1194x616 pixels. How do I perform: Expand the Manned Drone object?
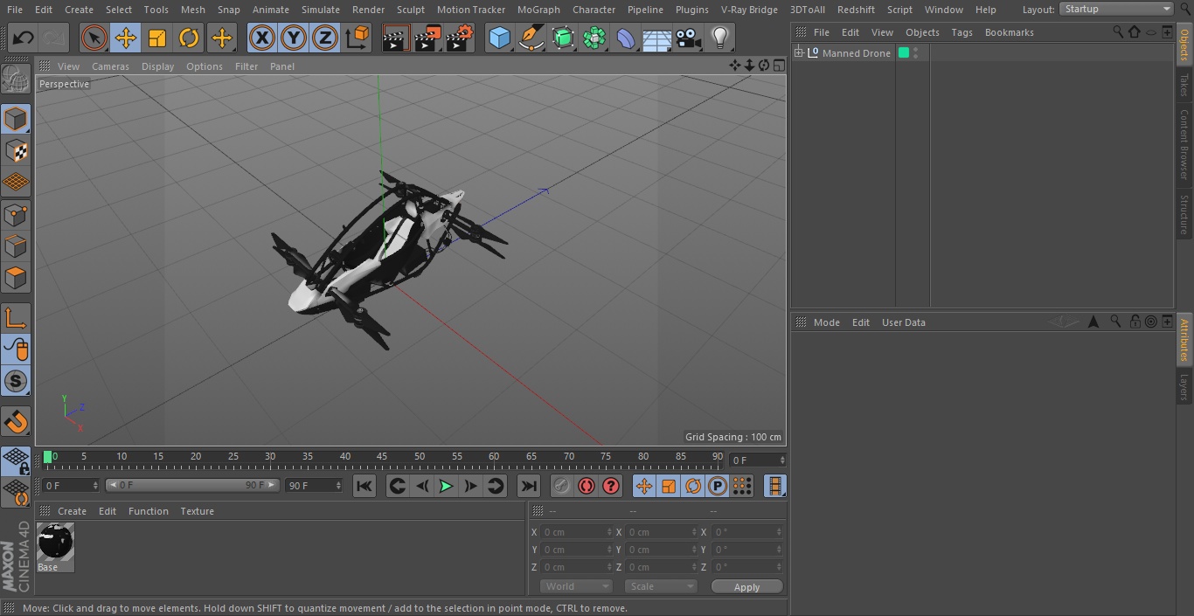798,53
